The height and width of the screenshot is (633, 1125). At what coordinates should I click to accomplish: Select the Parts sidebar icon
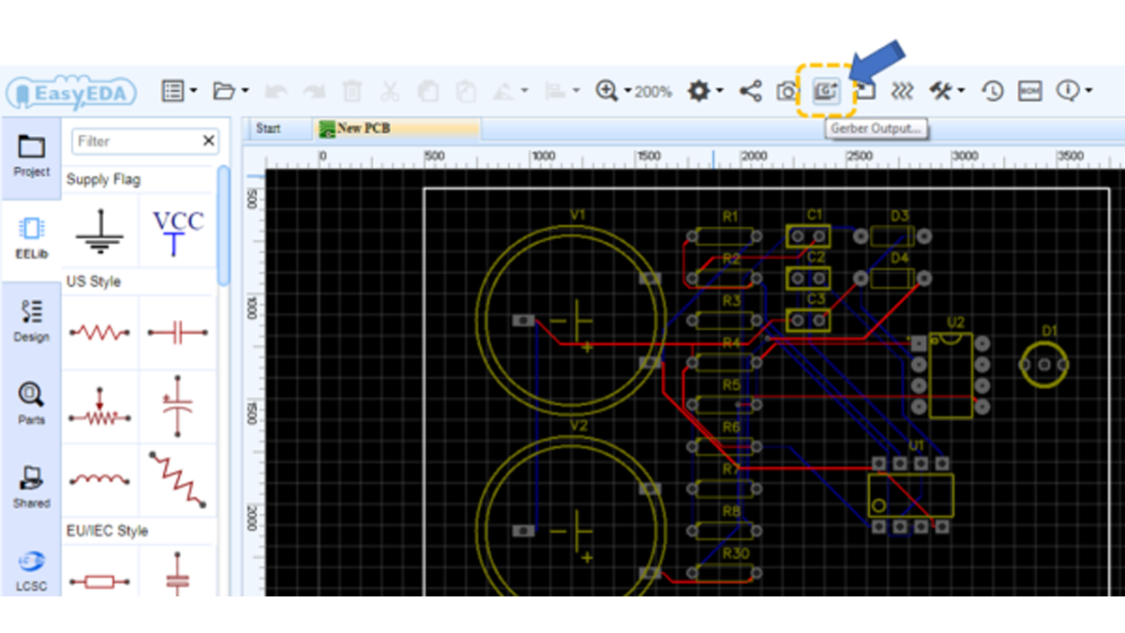point(32,403)
